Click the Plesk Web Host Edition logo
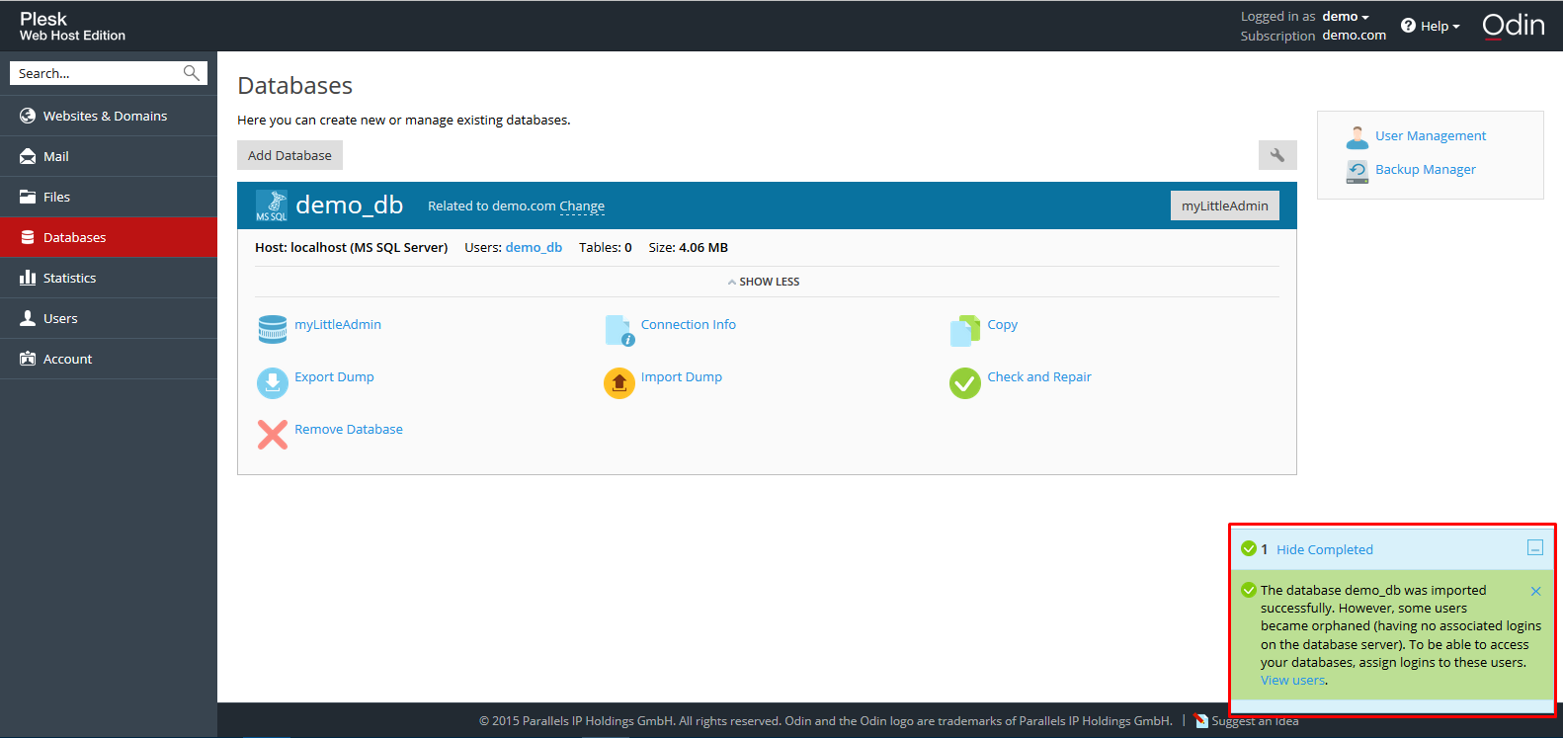The image size is (1563, 738). pos(72,26)
